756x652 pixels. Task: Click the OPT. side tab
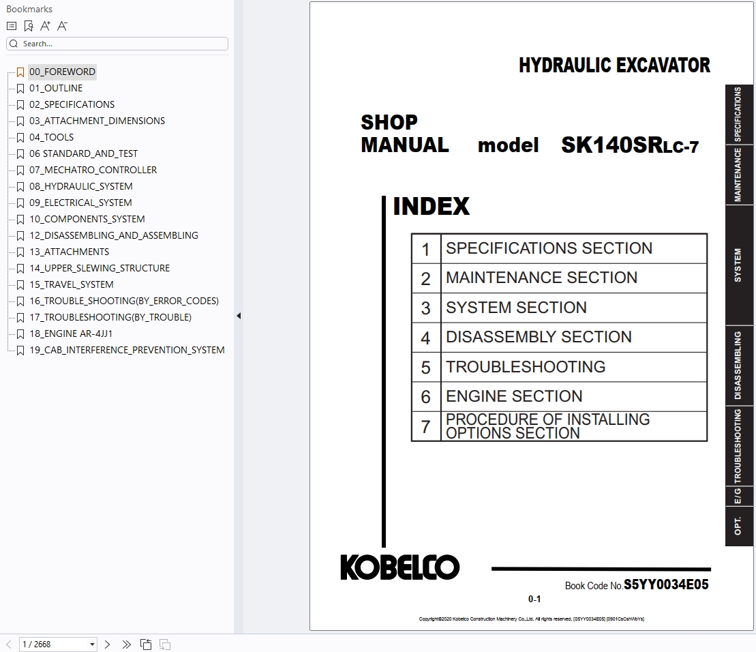point(738,526)
